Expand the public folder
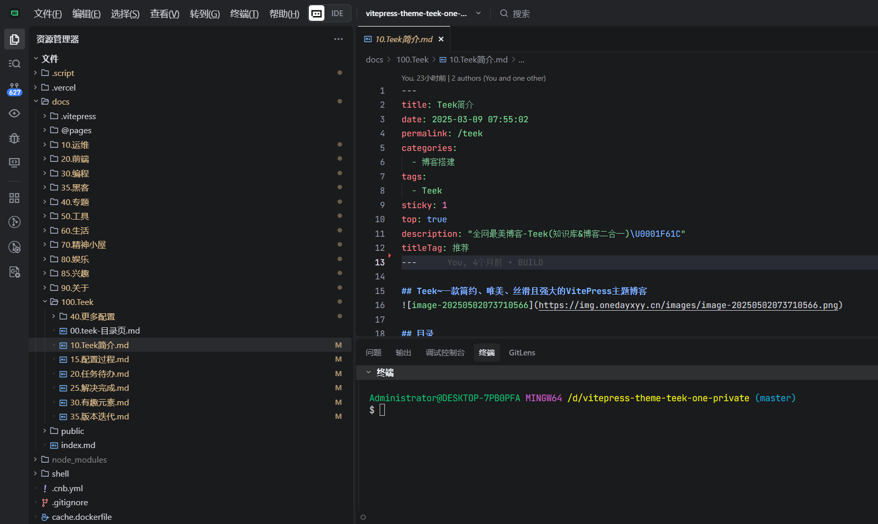Viewport: 878px width, 524px height. point(45,431)
